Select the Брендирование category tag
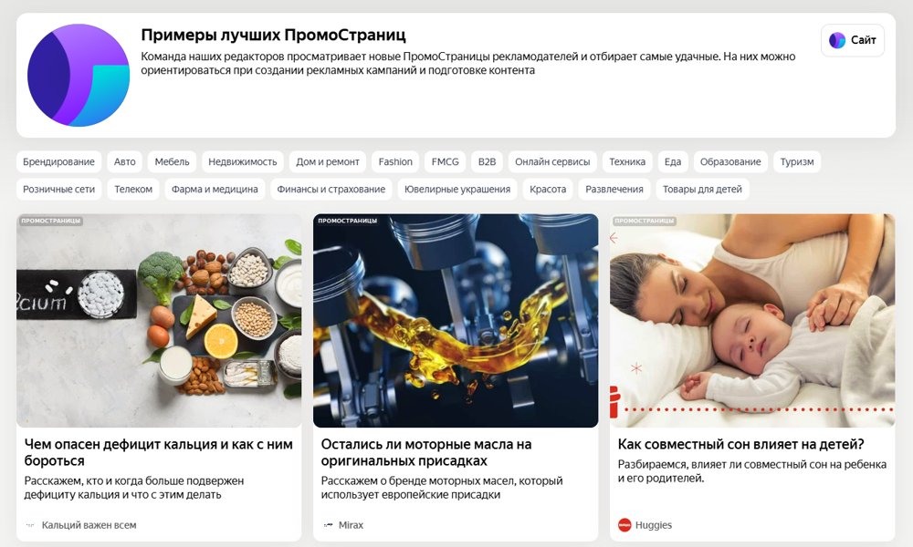The image size is (913, 547). tap(58, 161)
